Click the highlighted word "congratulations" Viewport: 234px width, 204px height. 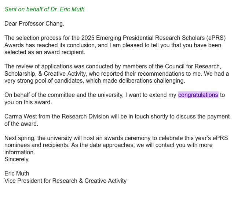(x=198, y=95)
